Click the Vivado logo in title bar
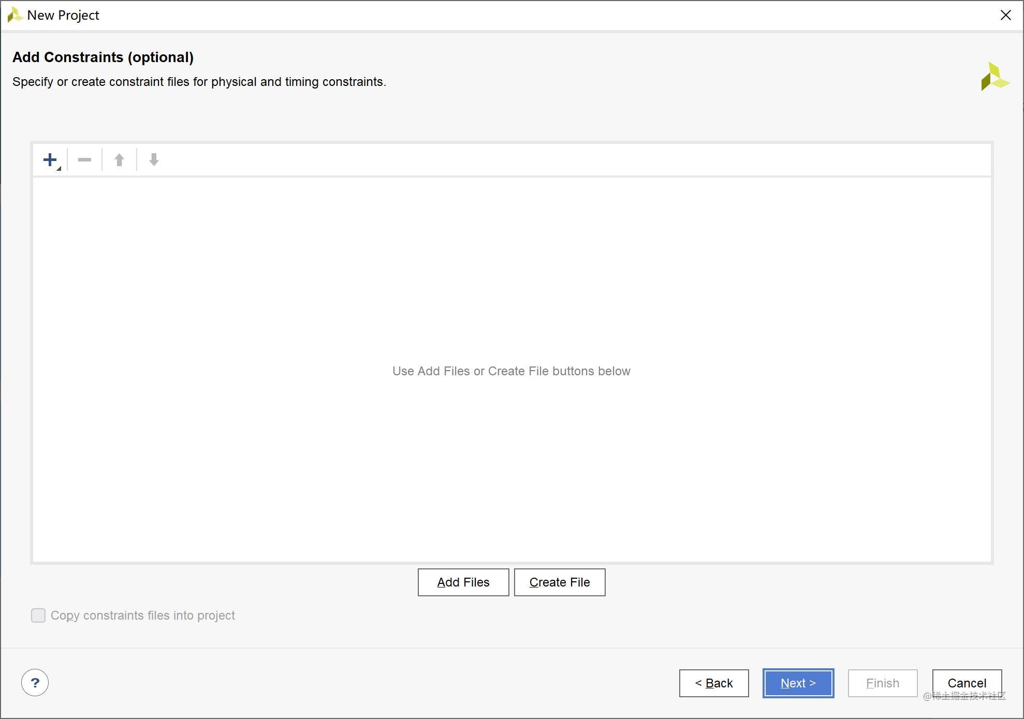This screenshot has height=719, width=1024. pyautogui.click(x=14, y=15)
